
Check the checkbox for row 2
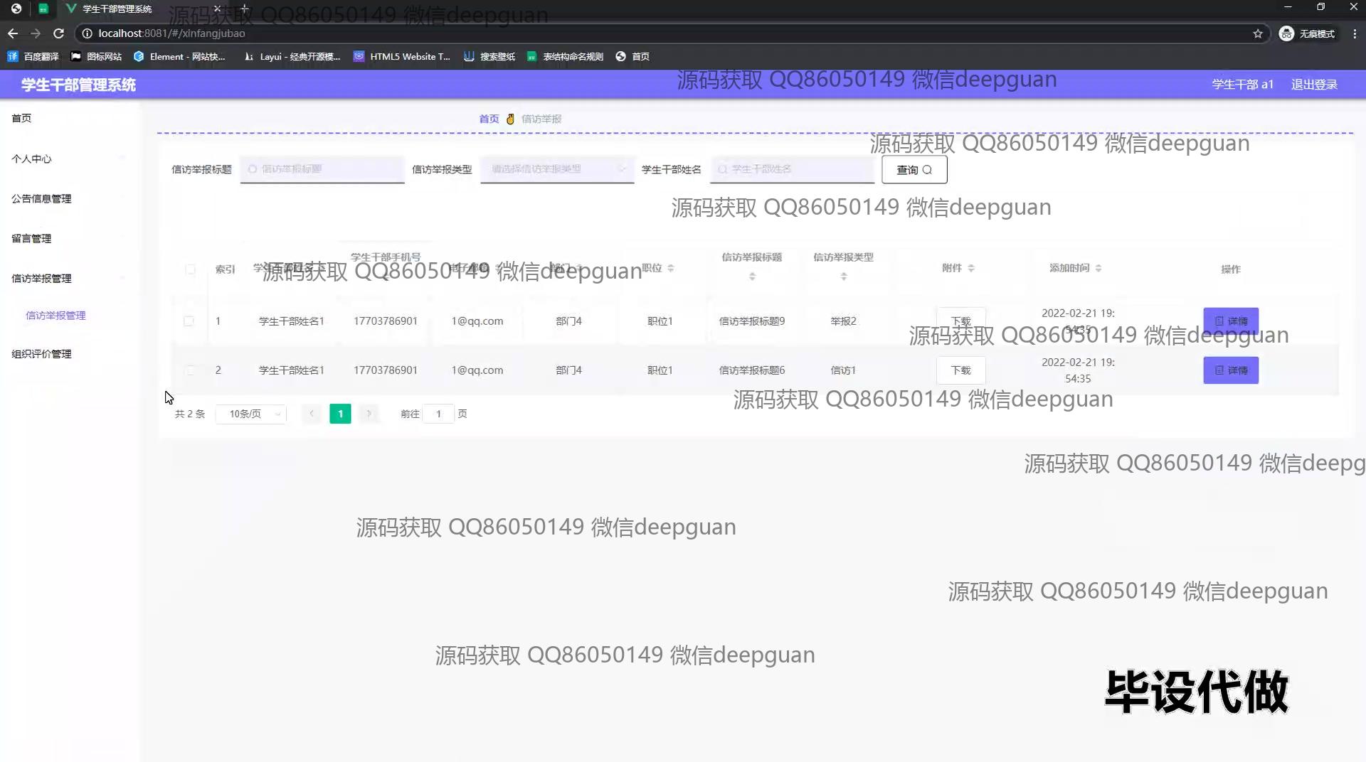pos(189,370)
